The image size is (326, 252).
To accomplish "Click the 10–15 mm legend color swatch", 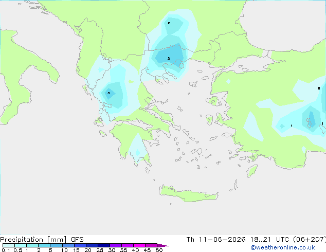I will click(x=68, y=245).
